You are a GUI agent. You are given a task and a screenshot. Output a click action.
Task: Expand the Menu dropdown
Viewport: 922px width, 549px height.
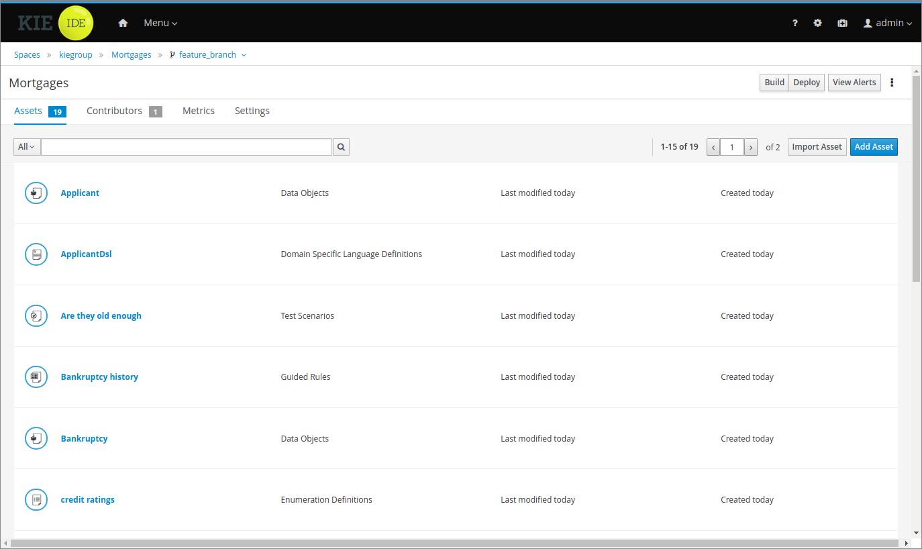pos(160,23)
